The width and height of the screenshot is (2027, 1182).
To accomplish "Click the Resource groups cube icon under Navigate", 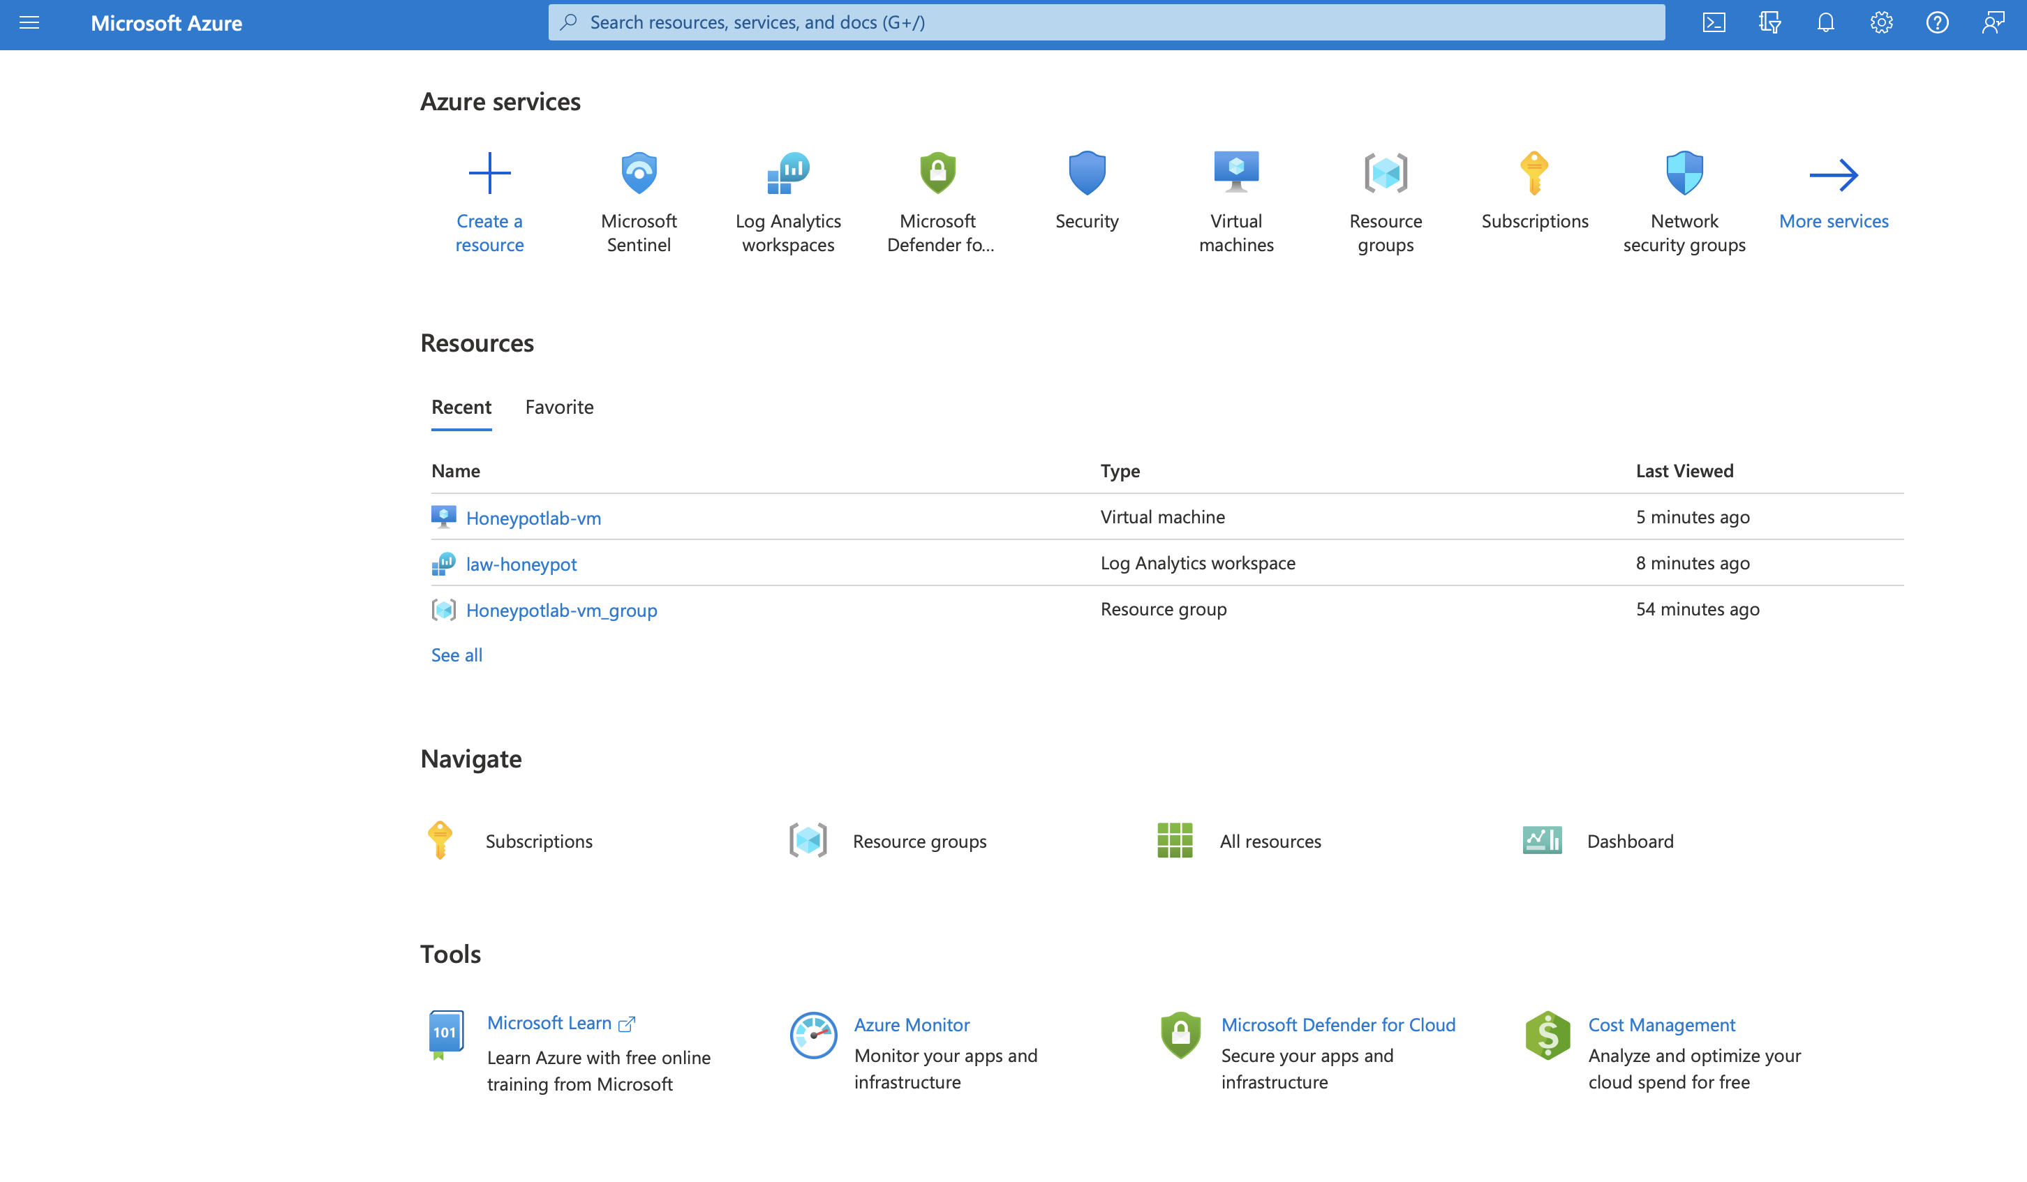I will [x=808, y=840].
